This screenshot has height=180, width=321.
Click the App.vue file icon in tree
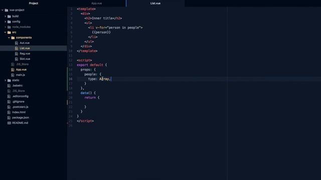(13, 69)
